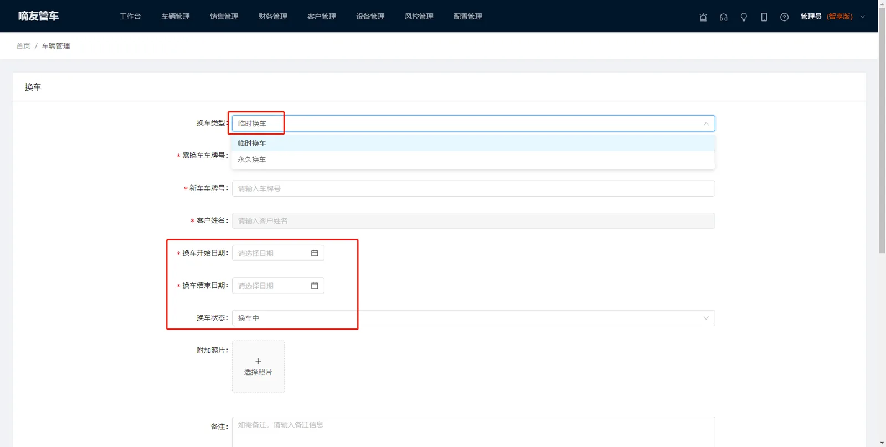Open the 财务管理 menu
Image resolution: width=886 pixels, height=447 pixels.
pos(273,17)
